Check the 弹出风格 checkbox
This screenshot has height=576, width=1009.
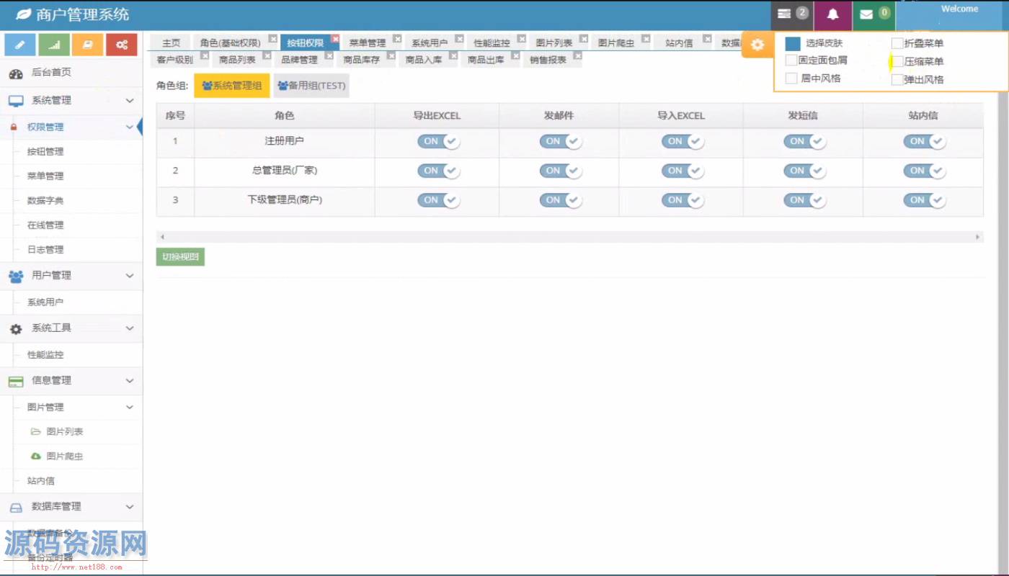coord(897,80)
